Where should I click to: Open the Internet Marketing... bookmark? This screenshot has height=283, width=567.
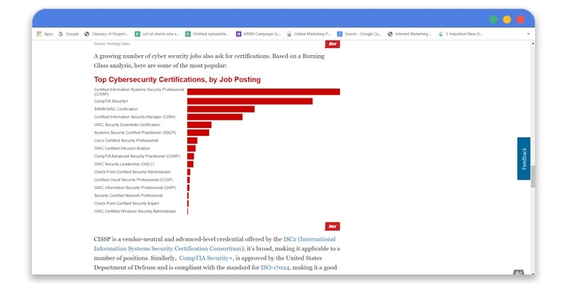pos(410,34)
